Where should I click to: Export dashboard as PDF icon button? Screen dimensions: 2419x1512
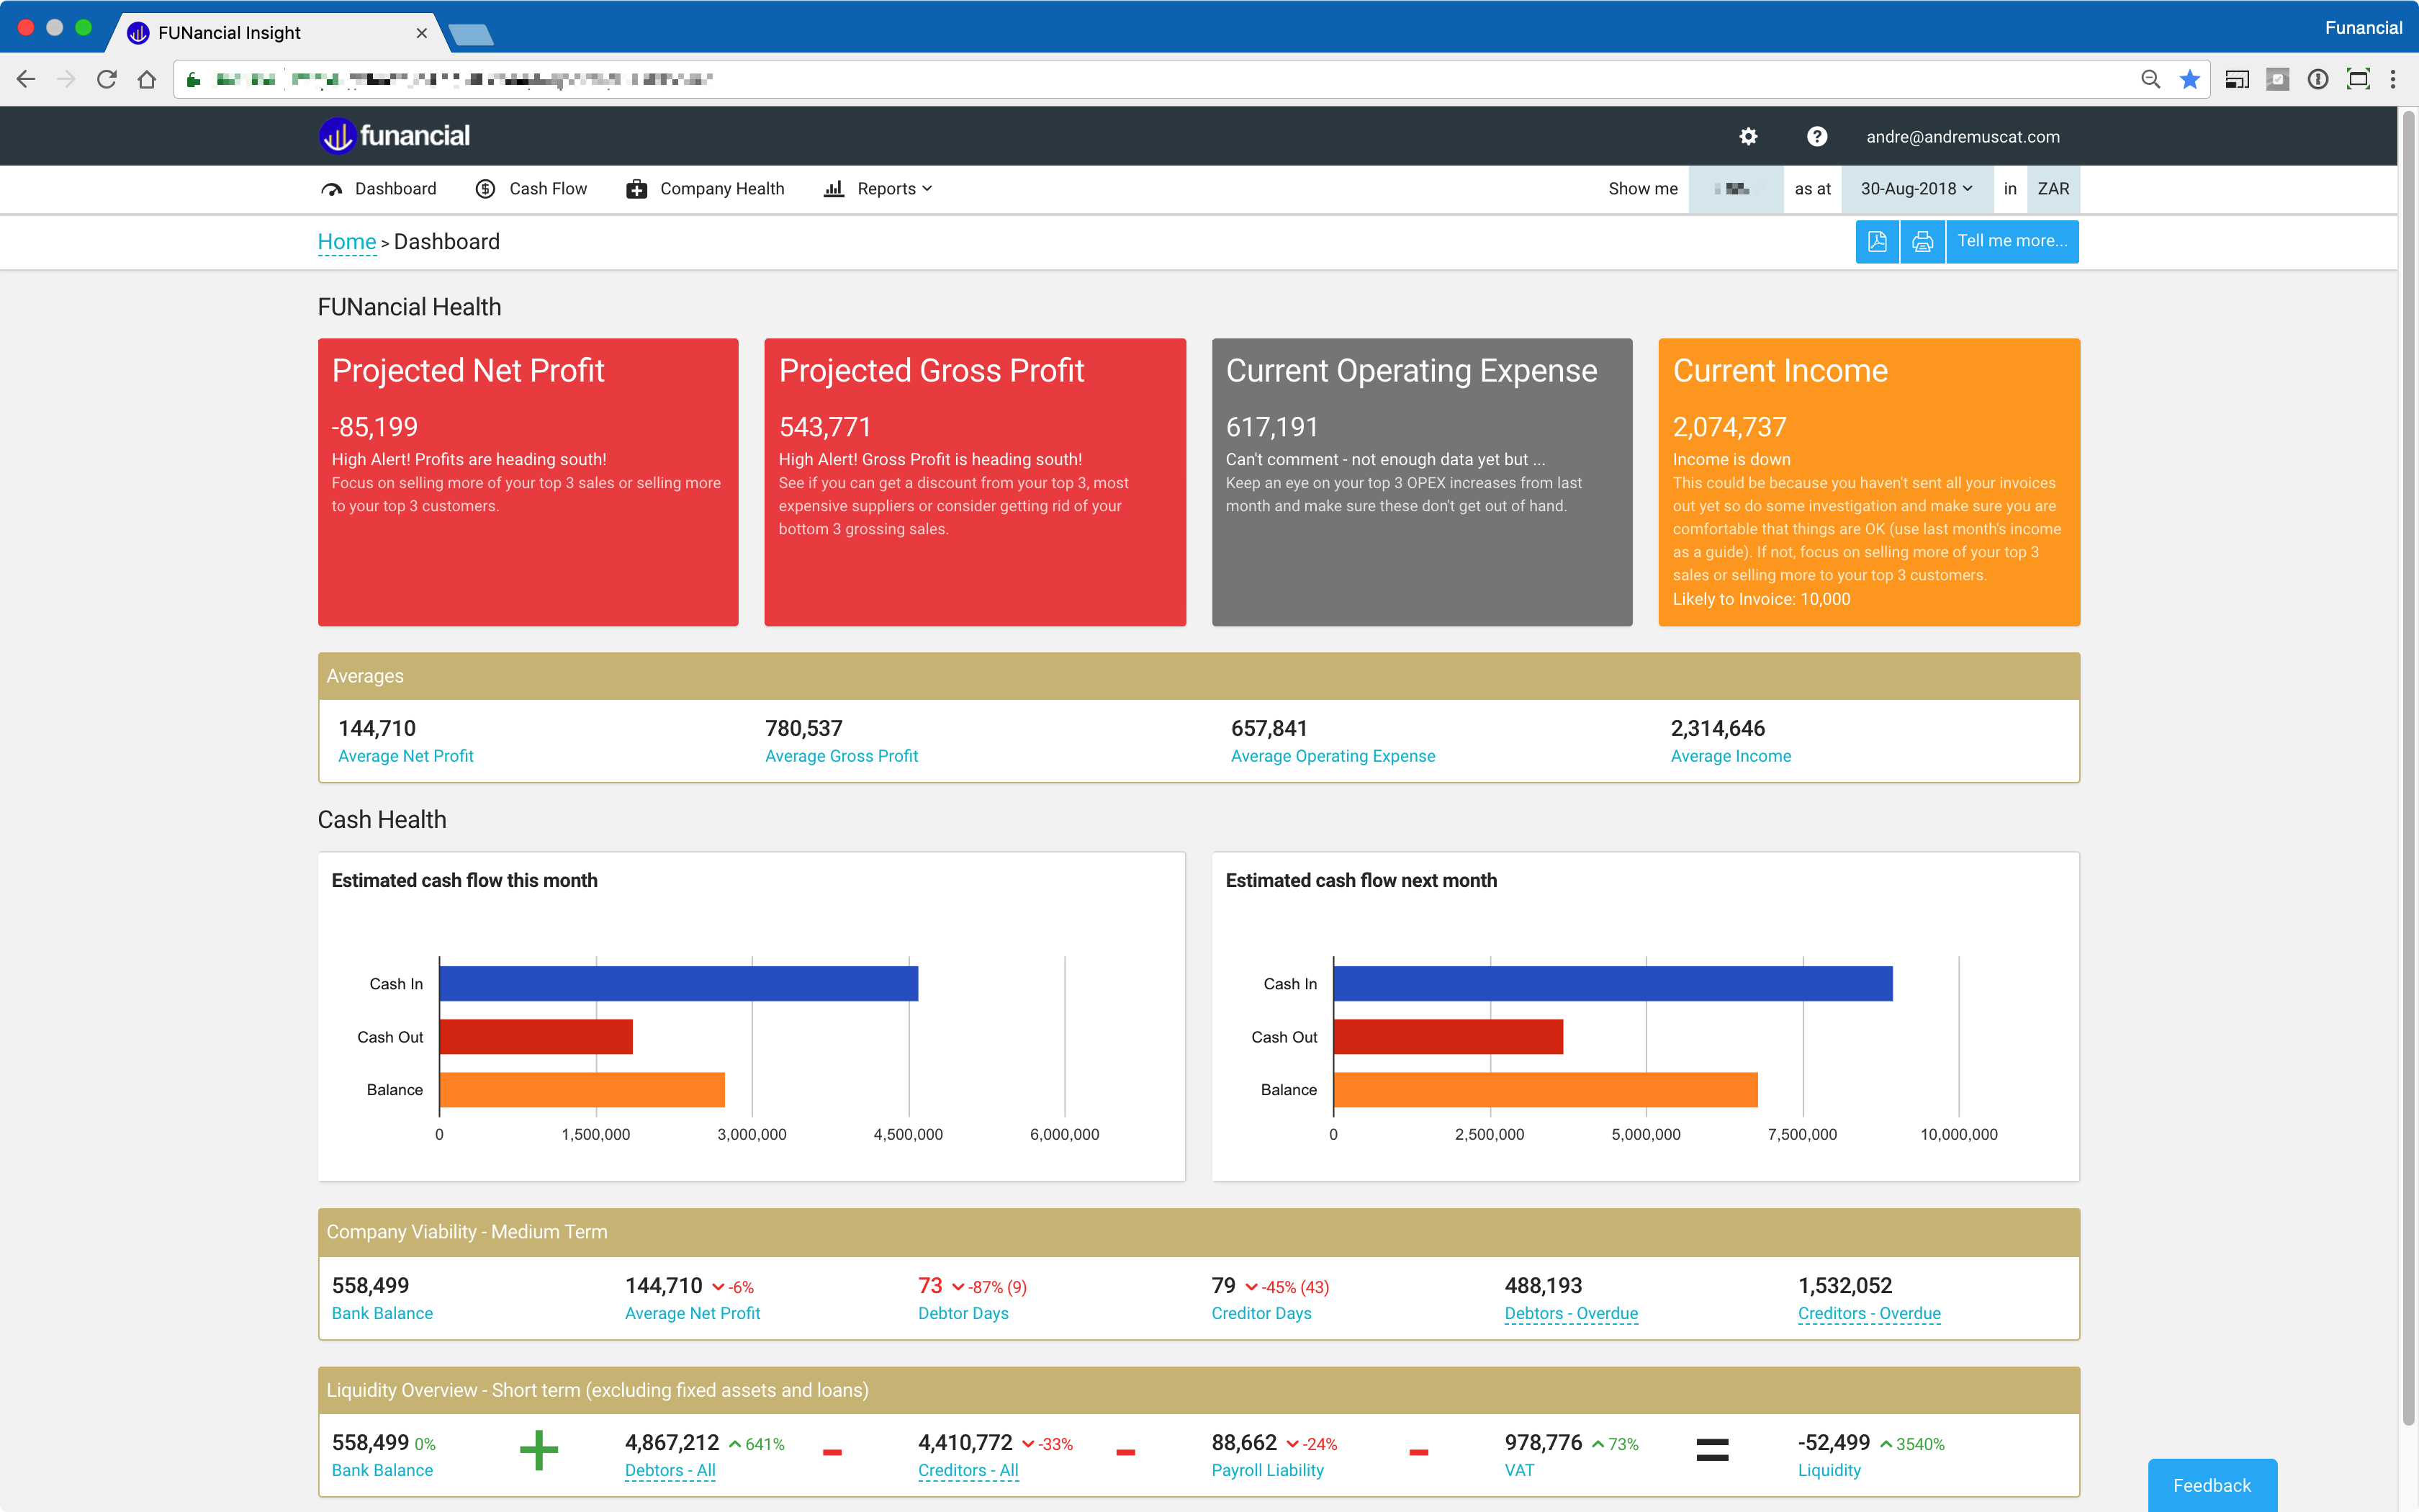coord(1877,242)
